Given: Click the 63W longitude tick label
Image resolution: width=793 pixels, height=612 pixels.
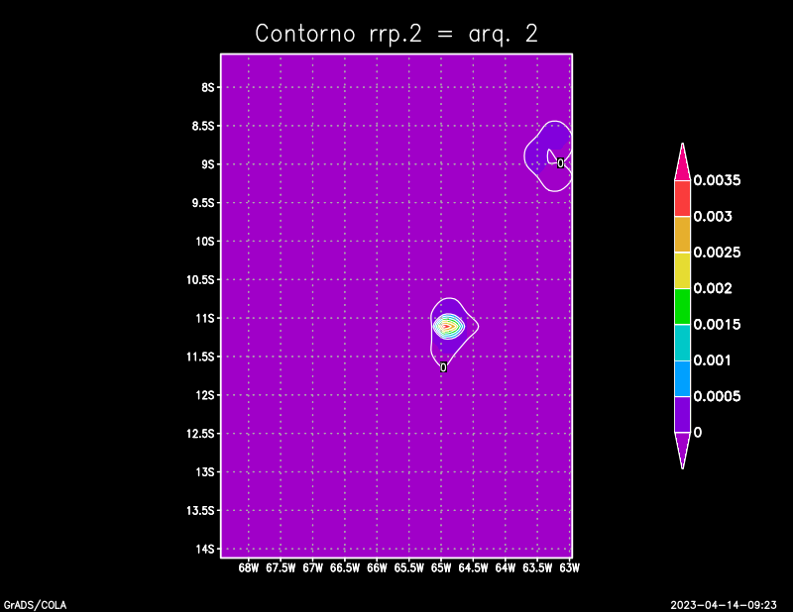Looking at the screenshot, I should click(x=569, y=568).
